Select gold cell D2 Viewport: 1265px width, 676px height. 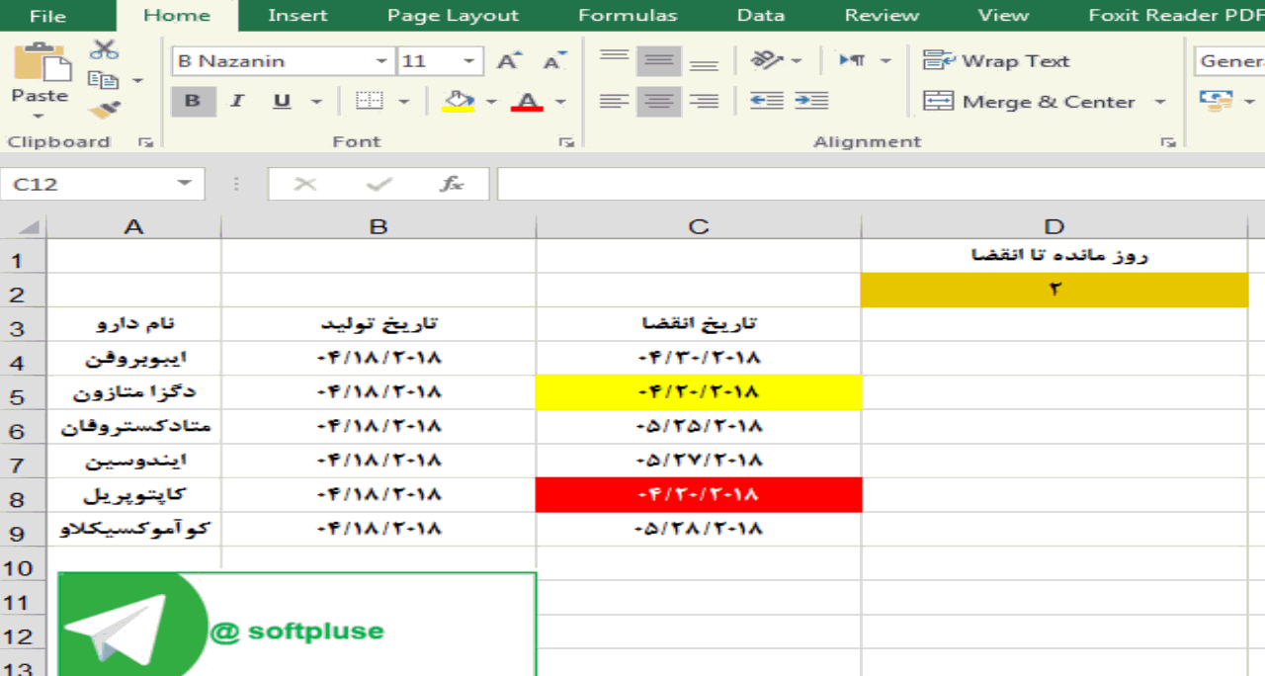(x=1054, y=290)
